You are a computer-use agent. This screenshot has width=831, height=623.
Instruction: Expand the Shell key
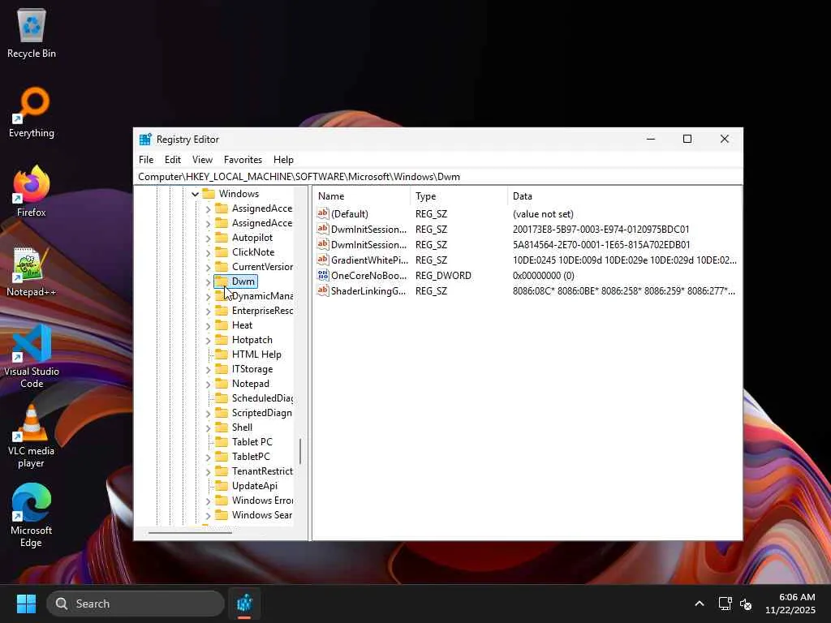coord(208,428)
